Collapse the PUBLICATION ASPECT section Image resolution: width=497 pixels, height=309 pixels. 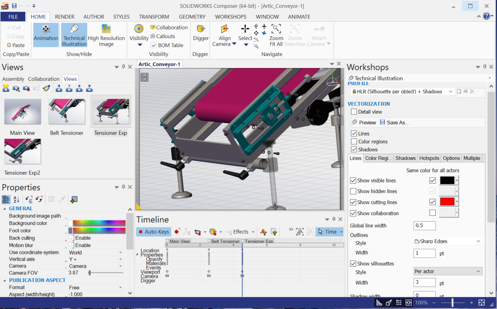coord(5,280)
